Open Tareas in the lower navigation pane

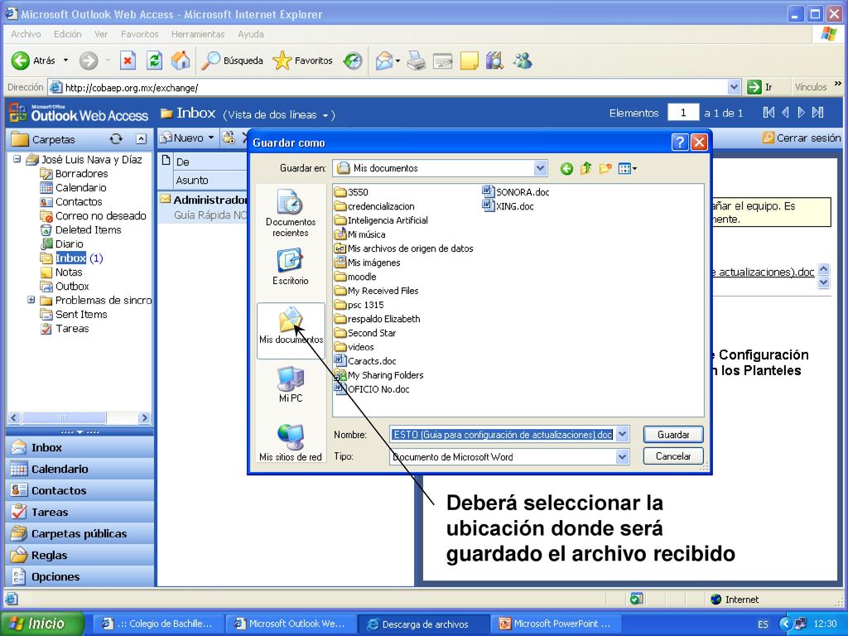pyautogui.click(x=79, y=512)
